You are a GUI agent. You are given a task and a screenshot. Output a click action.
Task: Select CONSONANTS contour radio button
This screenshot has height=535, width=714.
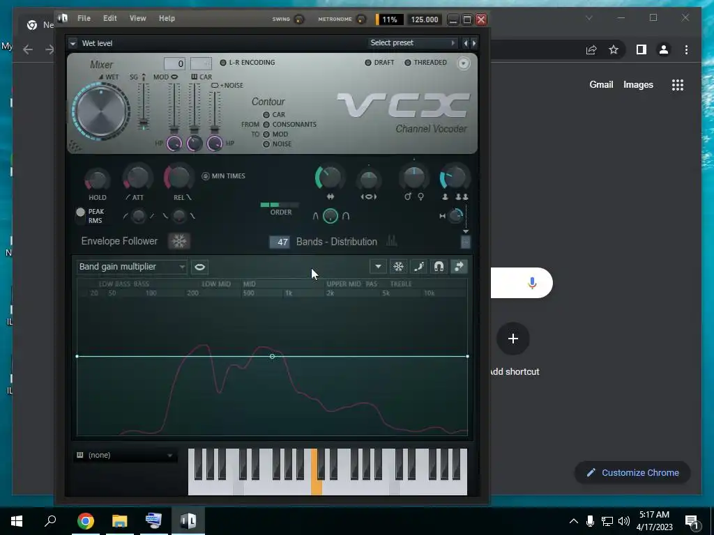point(266,125)
